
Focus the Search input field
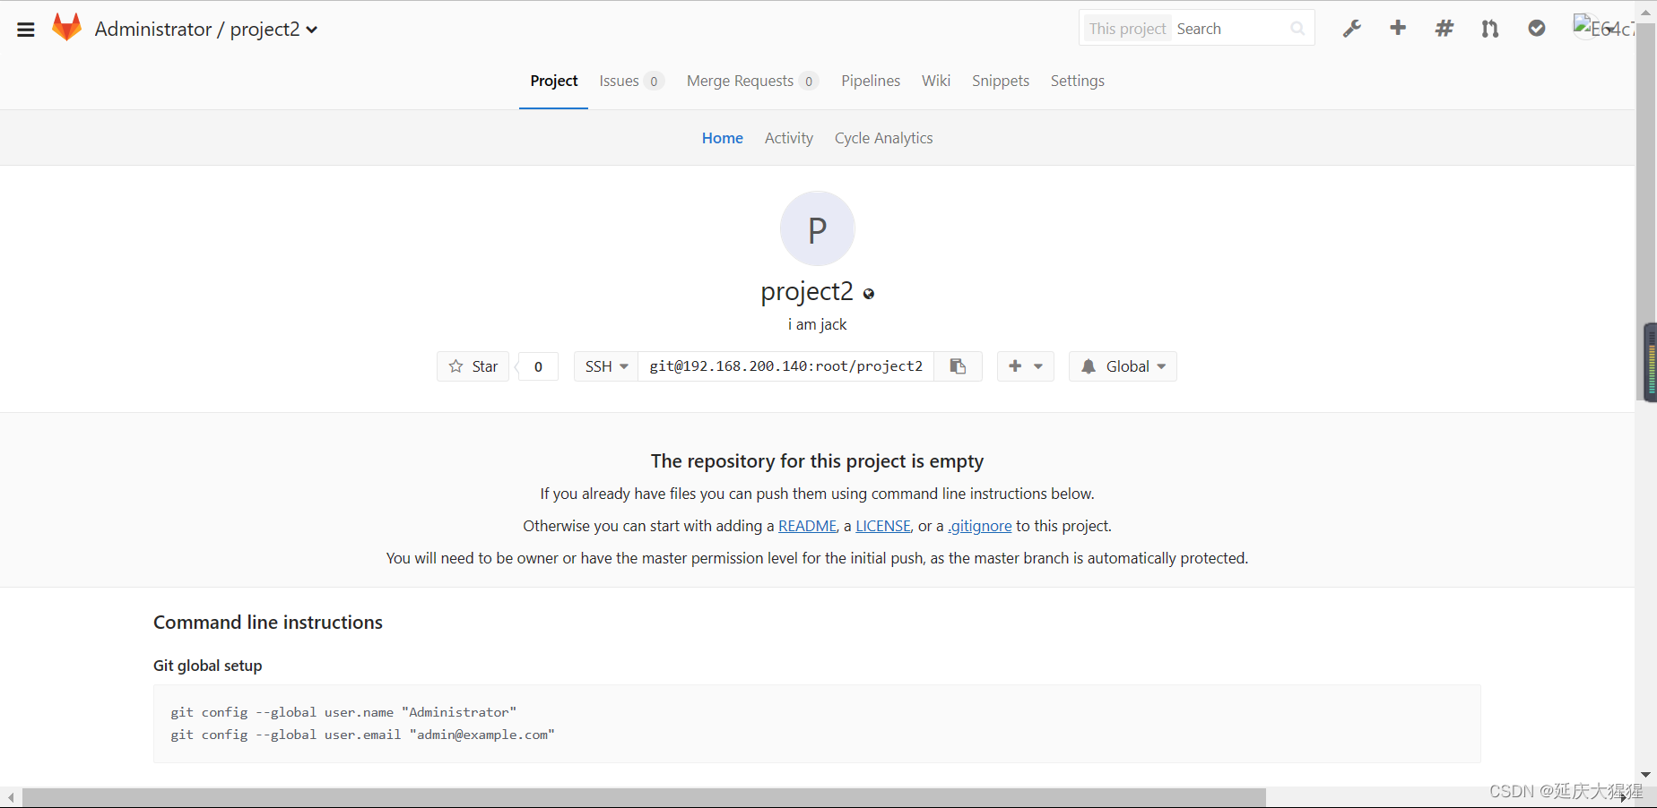[x=1229, y=29]
